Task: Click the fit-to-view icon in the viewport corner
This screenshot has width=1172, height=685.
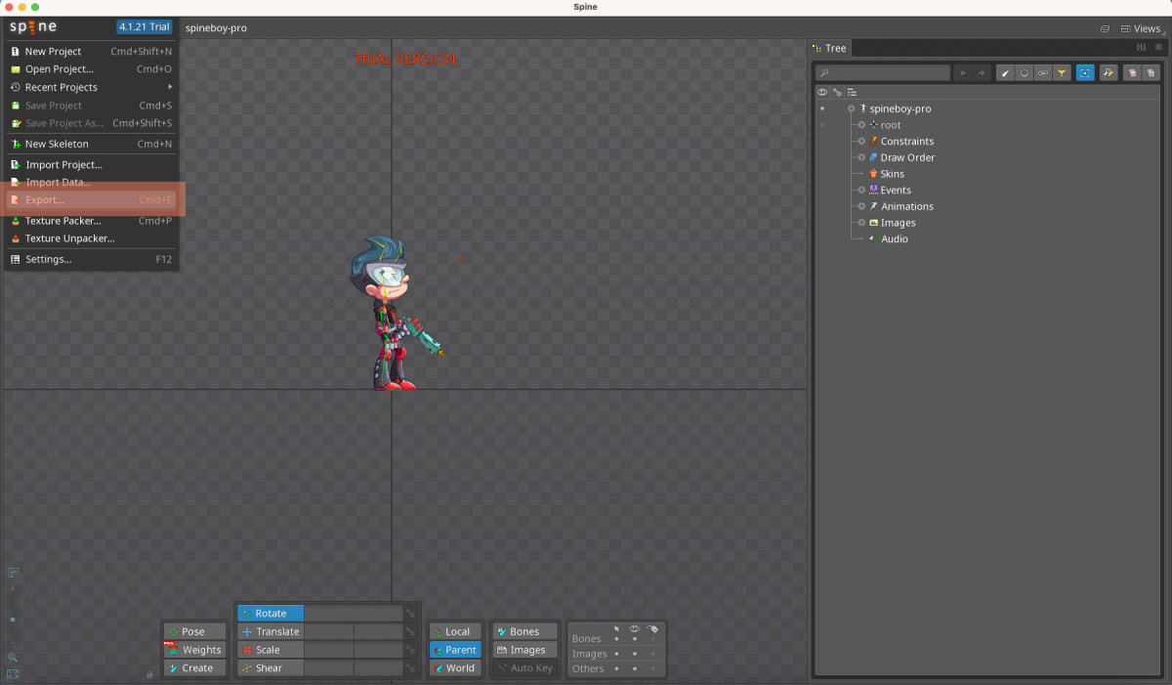Action: 13,673
